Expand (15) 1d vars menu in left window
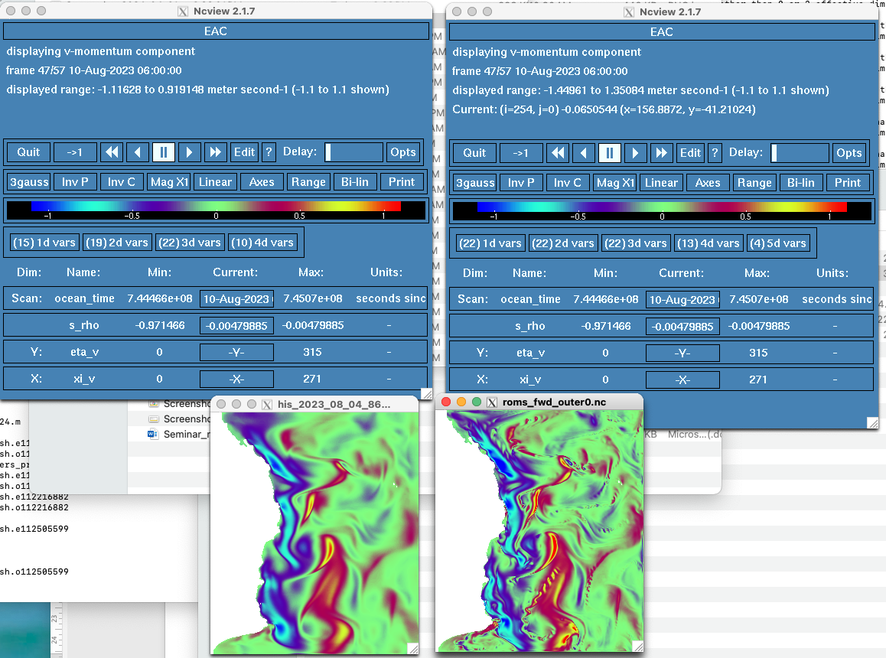This screenshot has width=886, height=658. coord(44,243)
